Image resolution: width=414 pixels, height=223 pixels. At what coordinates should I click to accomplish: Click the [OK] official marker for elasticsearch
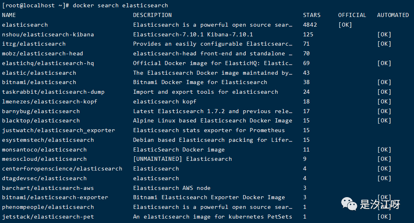(345, 25)
